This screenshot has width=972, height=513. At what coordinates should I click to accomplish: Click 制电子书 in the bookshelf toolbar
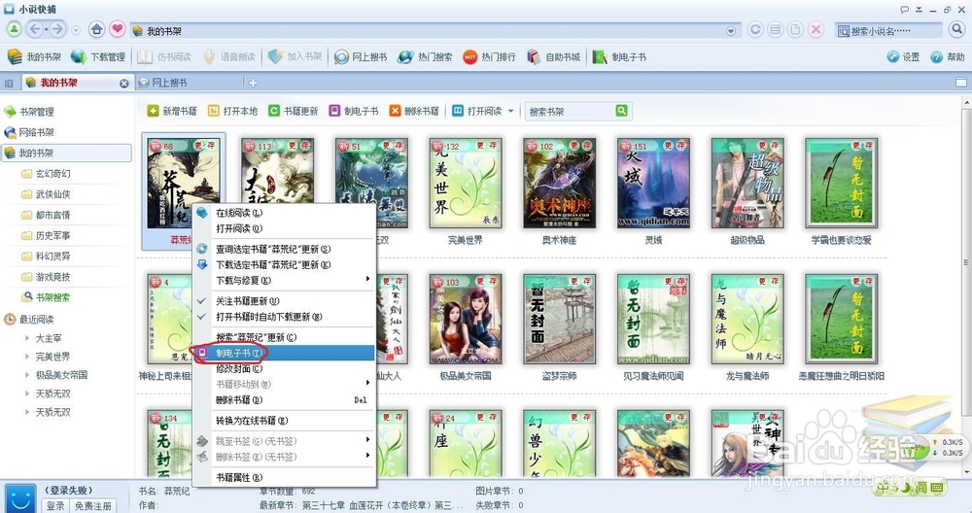pos(354,111)
